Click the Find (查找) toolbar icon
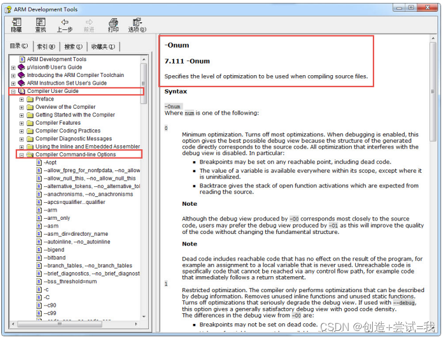Viewport: 444px width, 338px height. [x=41, y=22]
